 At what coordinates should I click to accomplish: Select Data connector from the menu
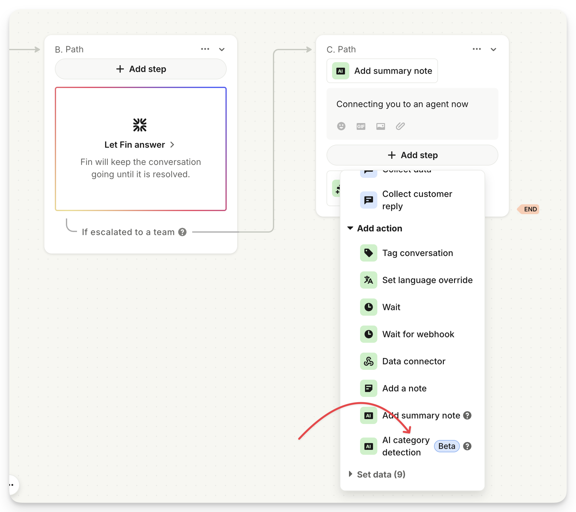tap(414, 361)
